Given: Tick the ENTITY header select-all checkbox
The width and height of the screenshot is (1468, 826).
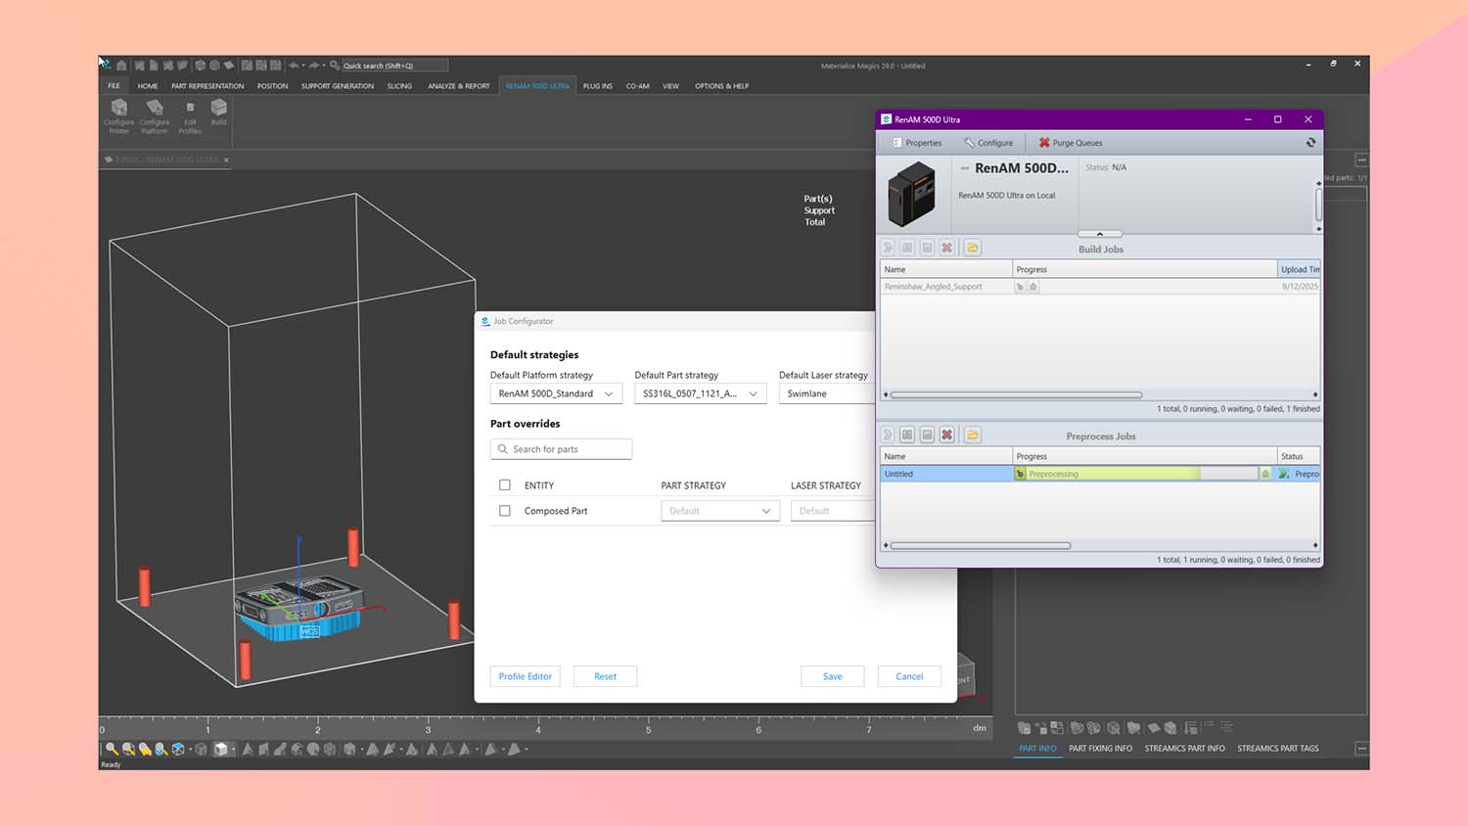Looking at the screenshot, I should (x=505, y=485).
